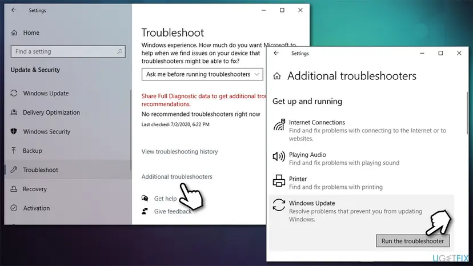
Task: Select Delivery Optimization in sidebar
Action: (x=51, y=112)
